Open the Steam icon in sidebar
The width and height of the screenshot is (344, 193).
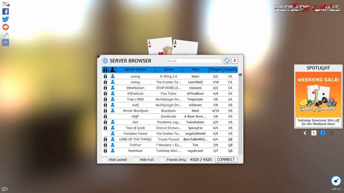pyautogui.click(x=5, y=35)
